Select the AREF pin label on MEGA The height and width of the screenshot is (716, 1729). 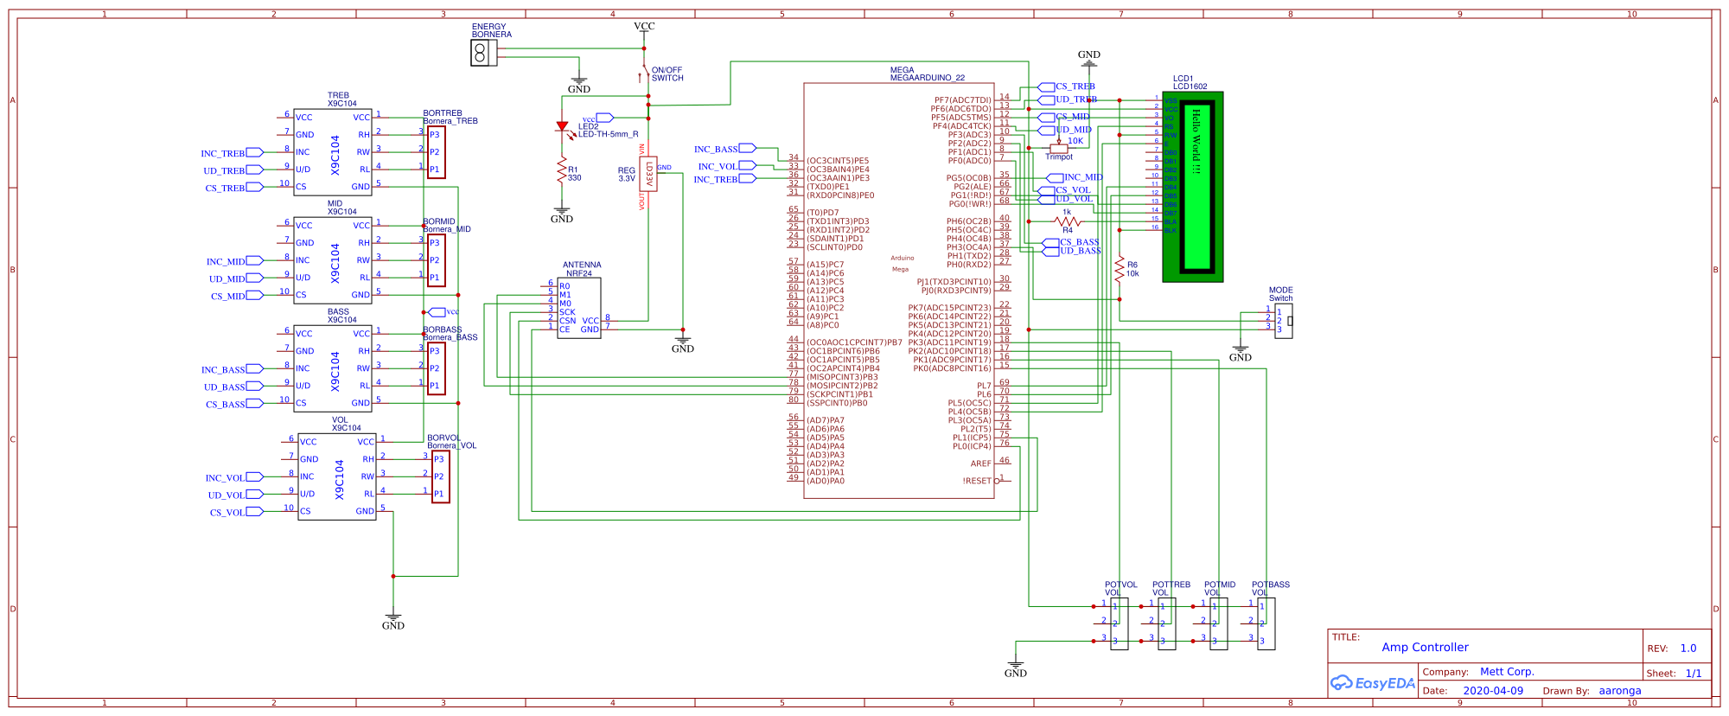pyautogui.click(x=980, y=463)
